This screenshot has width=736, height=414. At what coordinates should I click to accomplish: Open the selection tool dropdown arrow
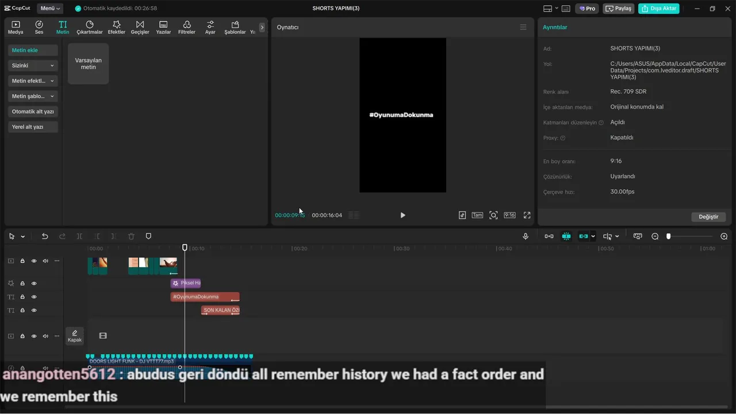(x=23, y=236)
